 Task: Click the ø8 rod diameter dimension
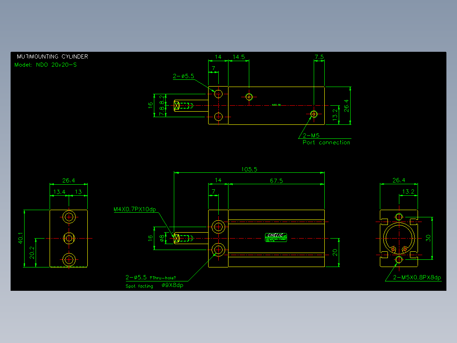162,239
